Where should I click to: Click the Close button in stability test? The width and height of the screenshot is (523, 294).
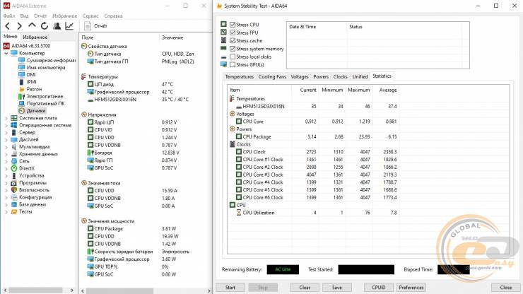[505, 288]
